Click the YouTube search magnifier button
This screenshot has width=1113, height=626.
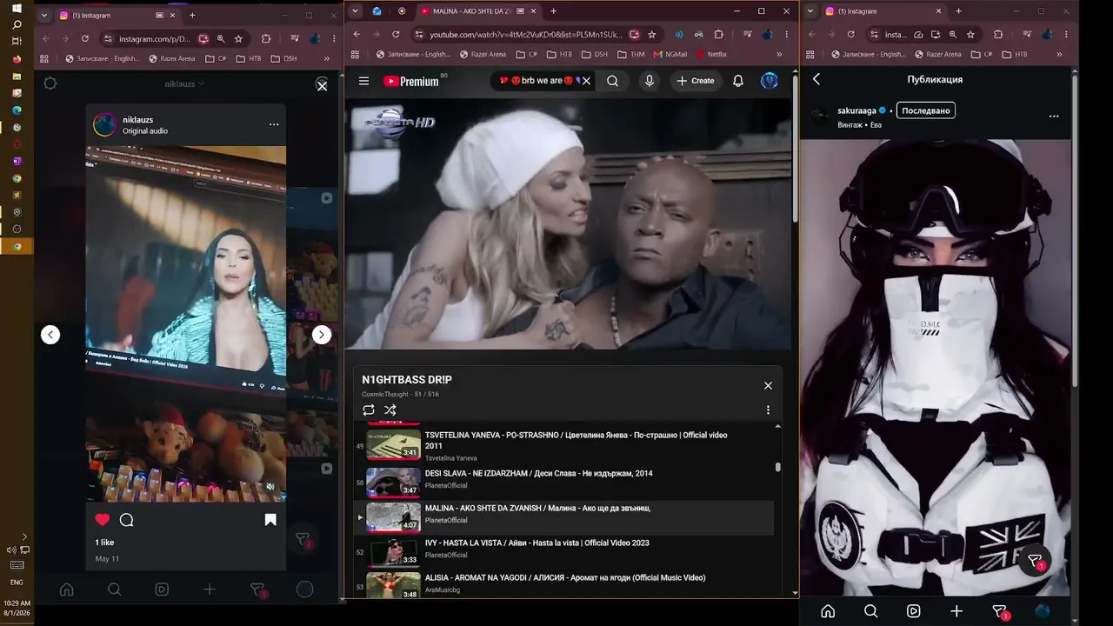[613, 81]
